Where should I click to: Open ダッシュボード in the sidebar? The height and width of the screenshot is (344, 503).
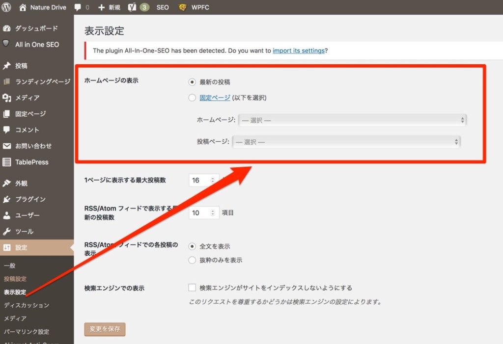click(36, 28)
